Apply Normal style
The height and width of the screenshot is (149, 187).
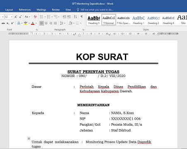(x=109, y=20)
